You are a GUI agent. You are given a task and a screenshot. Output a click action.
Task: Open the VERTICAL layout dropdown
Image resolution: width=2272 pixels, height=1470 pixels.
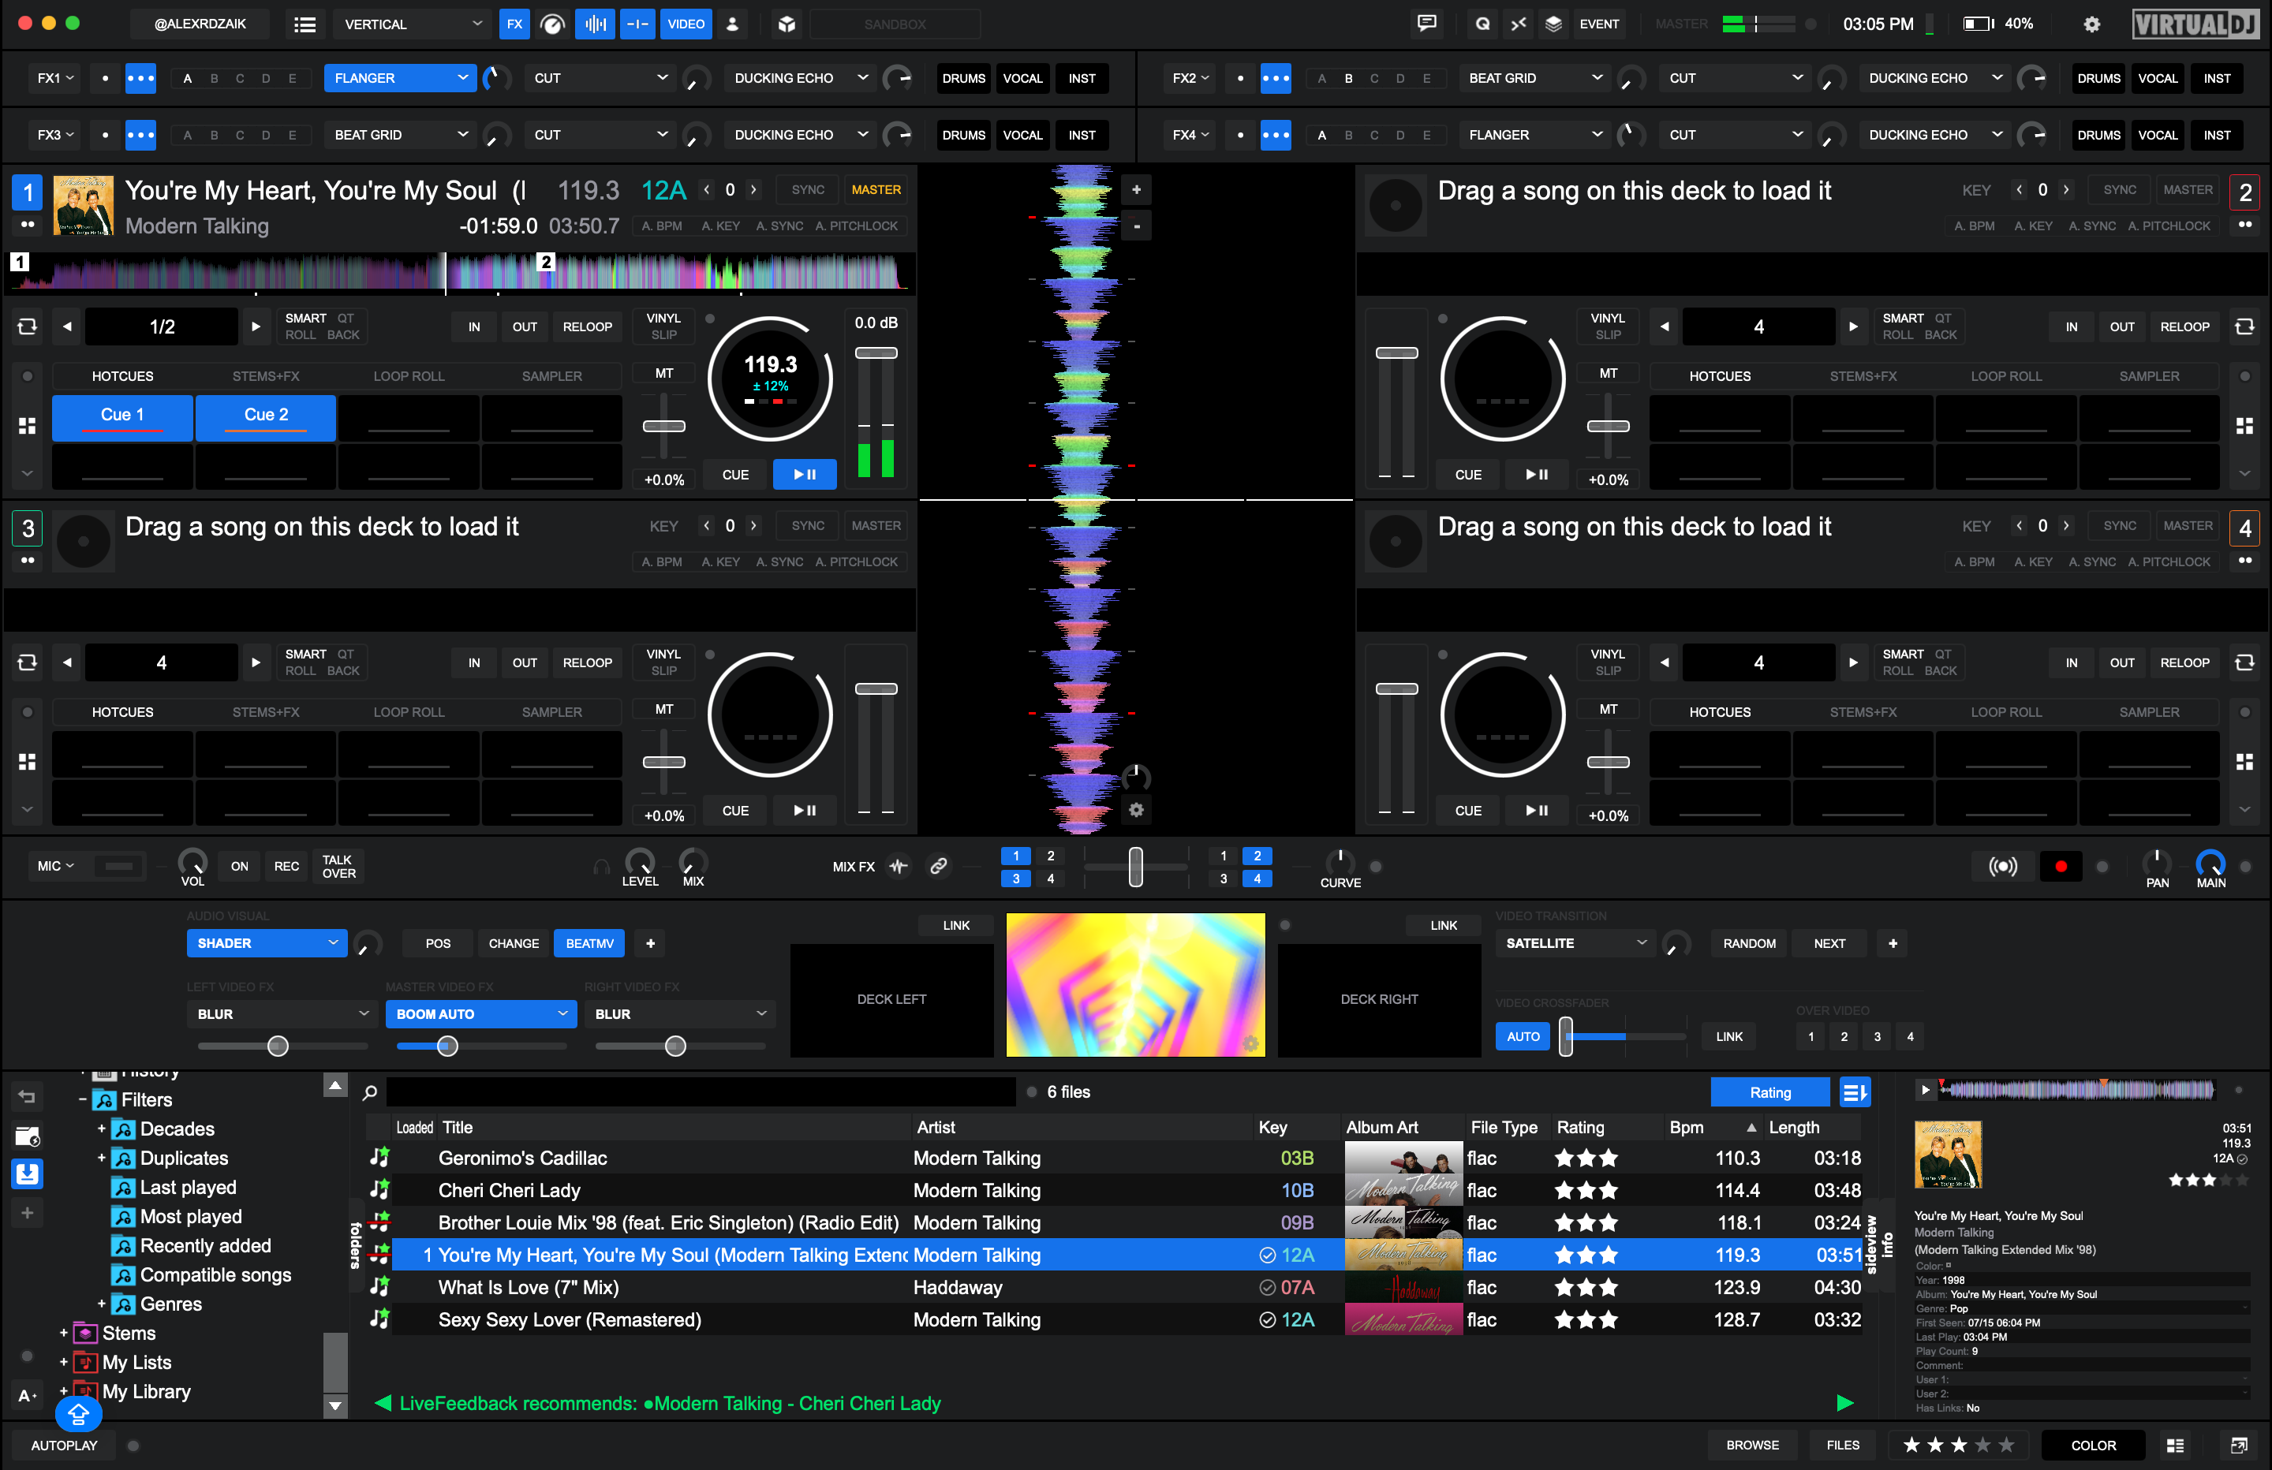tap(413, 24)
